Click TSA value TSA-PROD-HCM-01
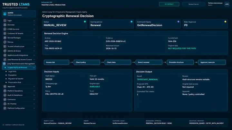232x130 pixels. tap(53, 48)
